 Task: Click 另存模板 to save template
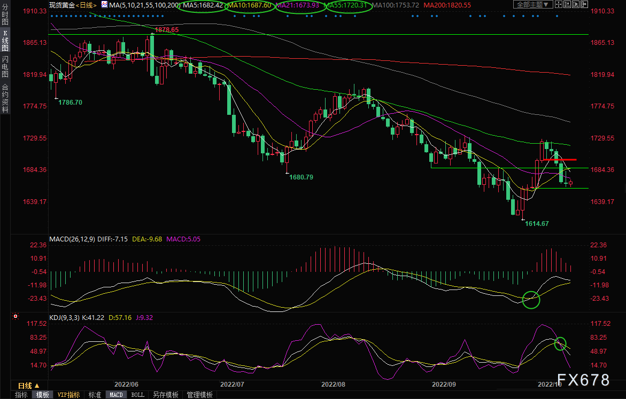pos(166,395)
